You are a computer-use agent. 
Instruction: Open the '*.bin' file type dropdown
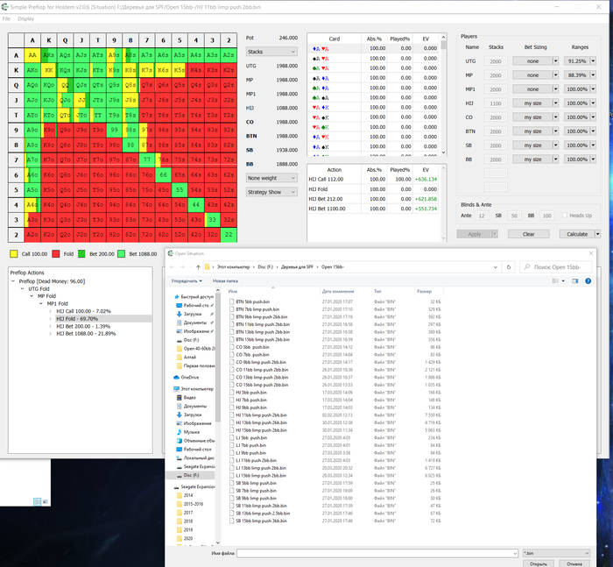pyautogui.click(x=556, y=553)
